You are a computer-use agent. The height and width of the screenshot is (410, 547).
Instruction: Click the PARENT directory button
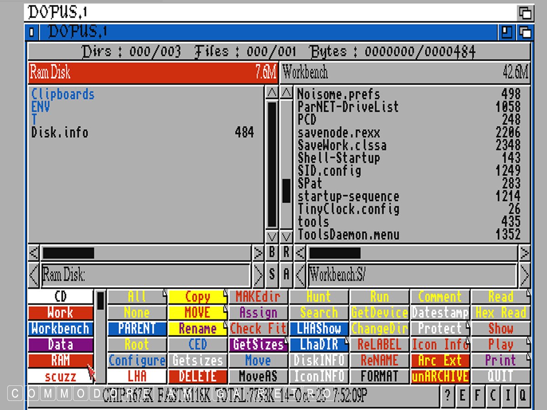(x=137, y=329)
